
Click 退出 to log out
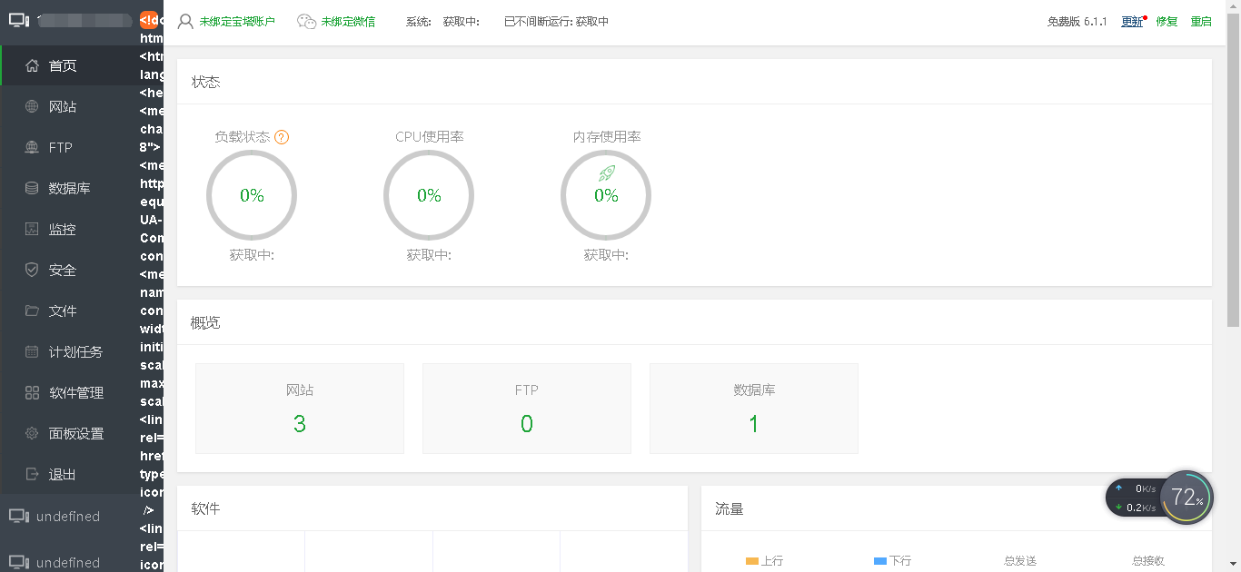pyautogui.click(x=68, y=474)
